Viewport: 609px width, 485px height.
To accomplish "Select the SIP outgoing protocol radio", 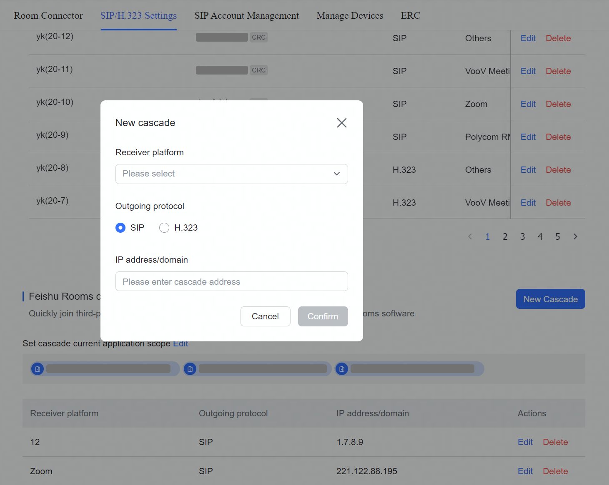I will point(120,228).
